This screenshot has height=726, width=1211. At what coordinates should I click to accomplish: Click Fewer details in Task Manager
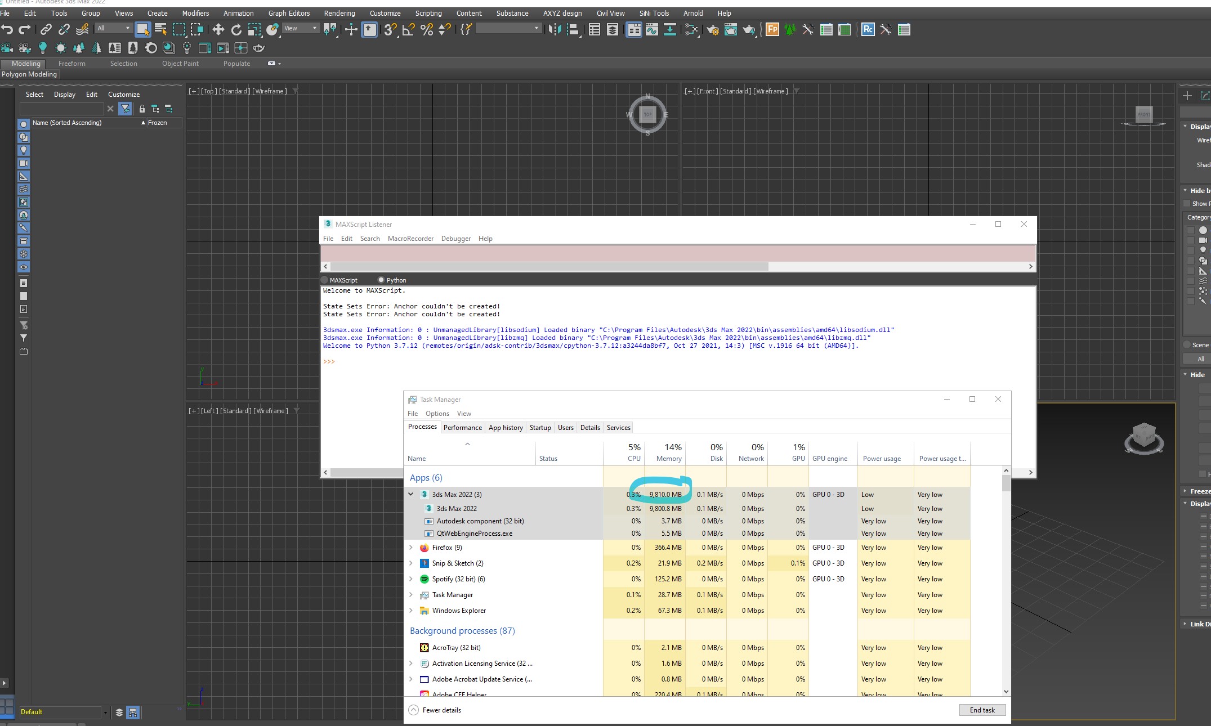pyautogui.click(x=442, y=710)
